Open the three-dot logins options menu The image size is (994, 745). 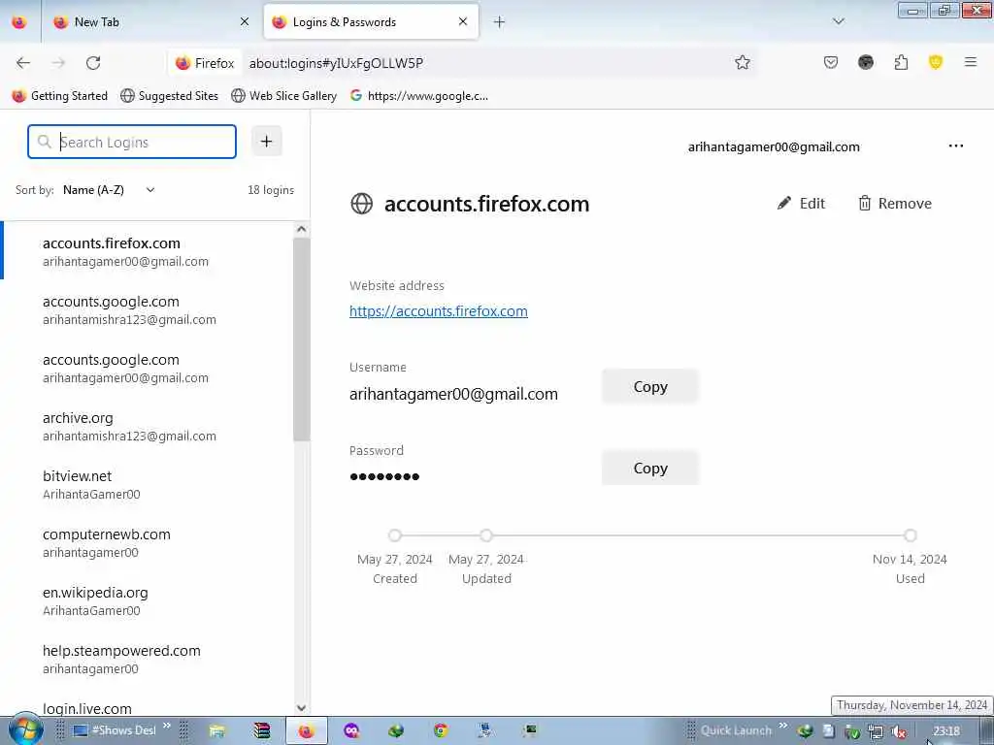(956, 146)
